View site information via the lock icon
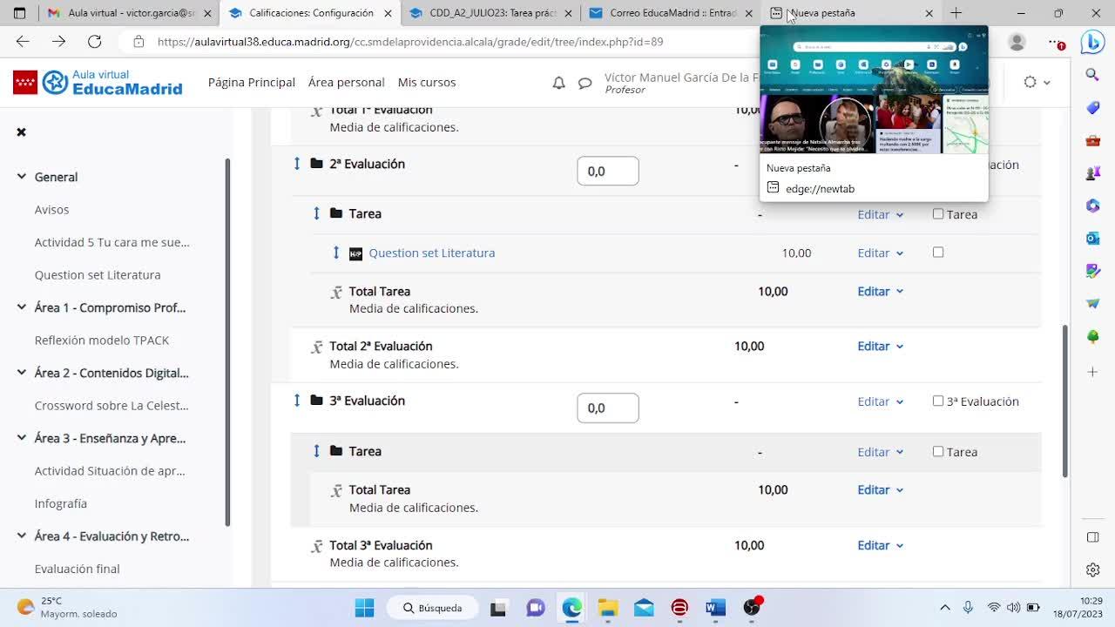Screen dimensions: 1115x627 (139, 42)
